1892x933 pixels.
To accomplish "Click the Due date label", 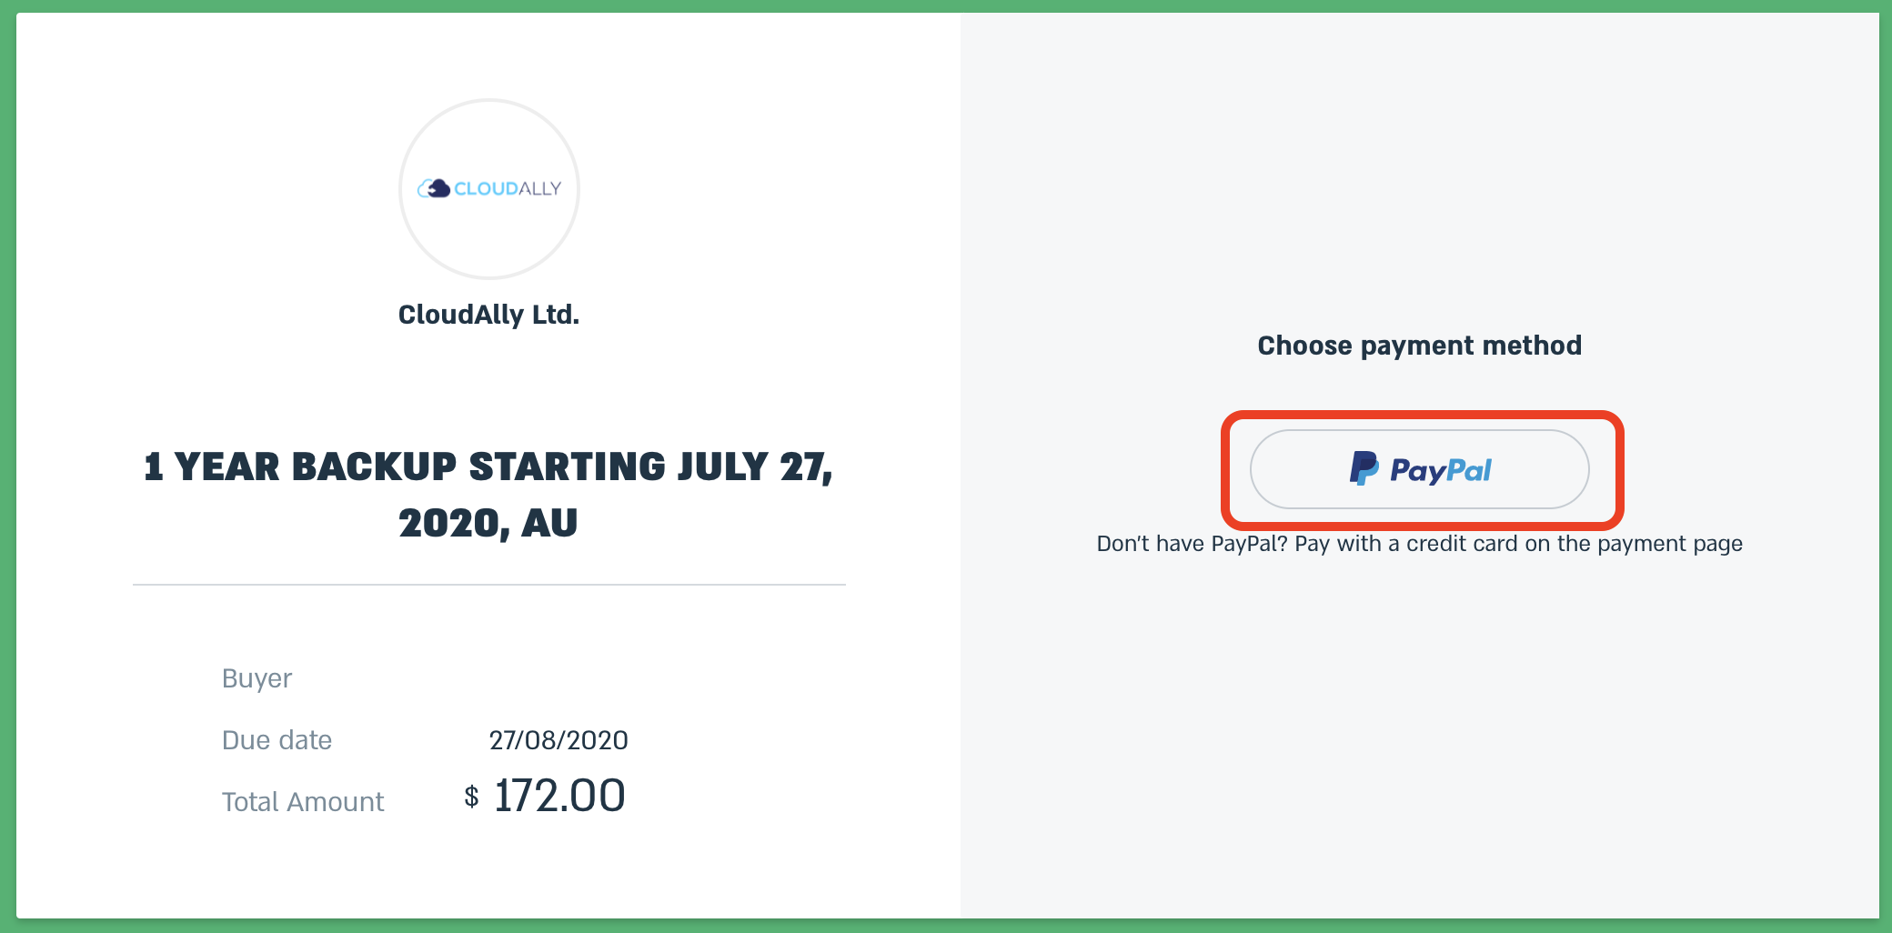I will [x=277, y=740].
